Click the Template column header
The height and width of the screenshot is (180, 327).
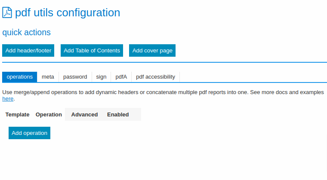click(17, 115)
